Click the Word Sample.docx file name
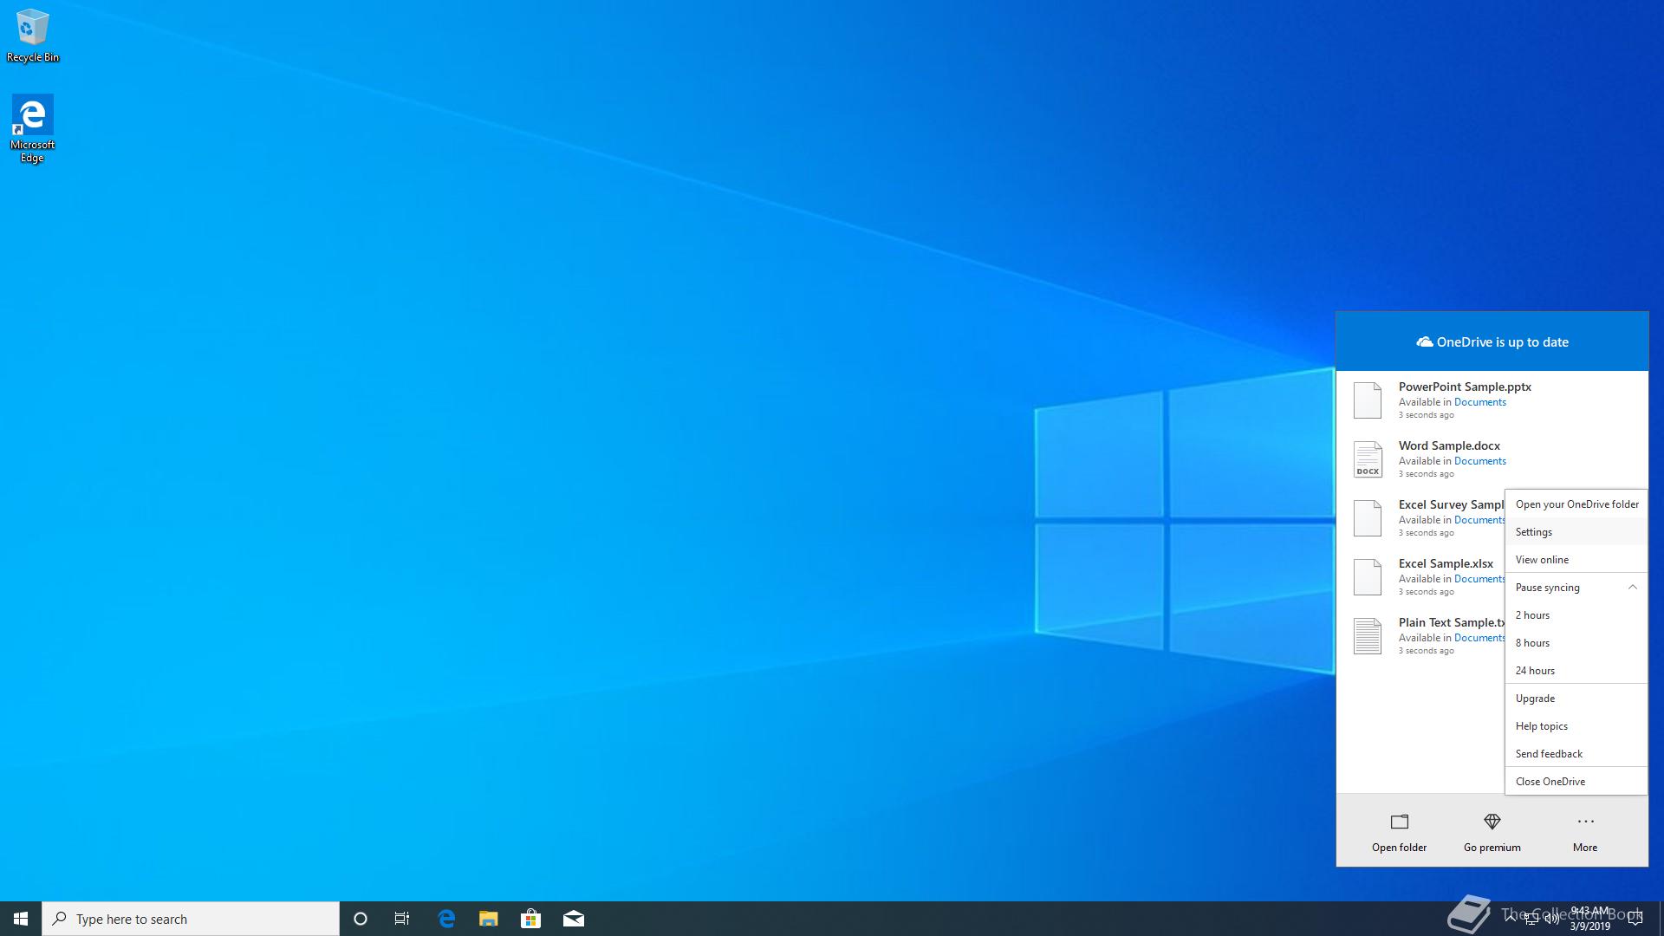The width and height of the screenshot is (1664, 936). tap(1449, 445)
